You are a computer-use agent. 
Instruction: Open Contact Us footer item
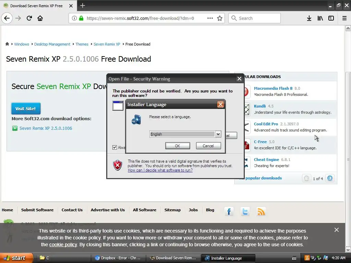pyautogui.click(x=72, y=210)
